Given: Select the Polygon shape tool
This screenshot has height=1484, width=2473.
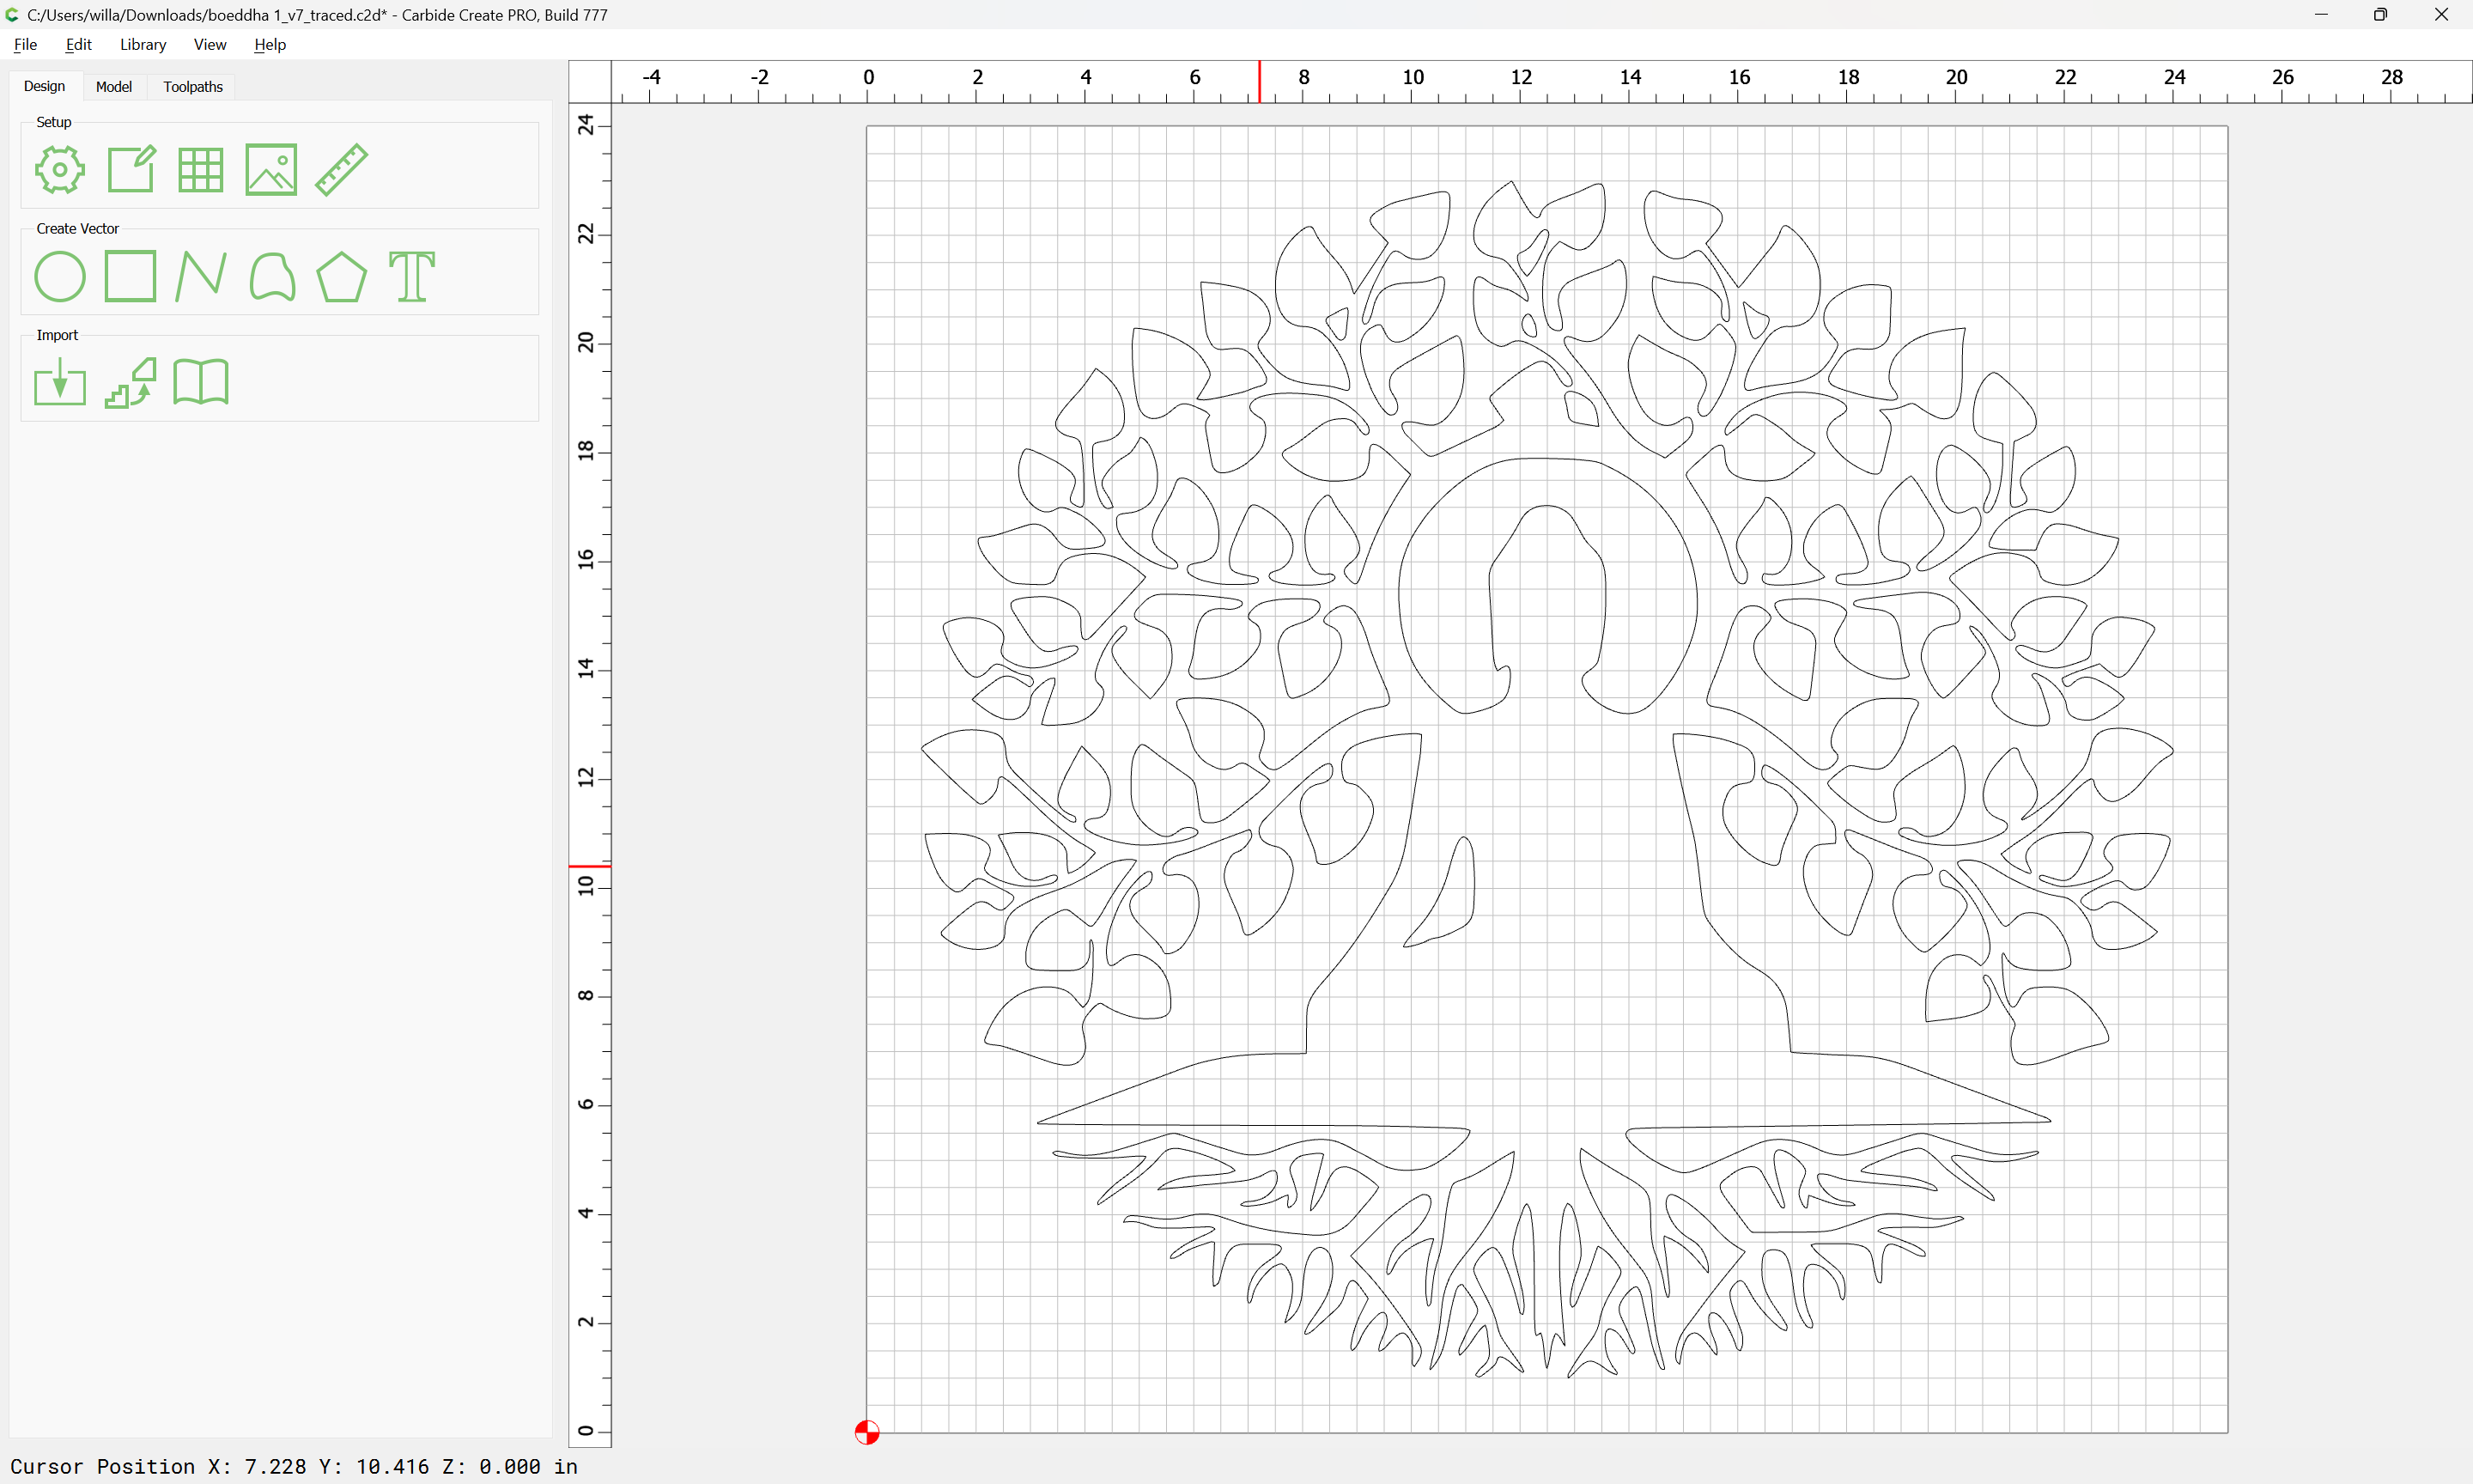Looking at the screenshot, I should point(342,276).
